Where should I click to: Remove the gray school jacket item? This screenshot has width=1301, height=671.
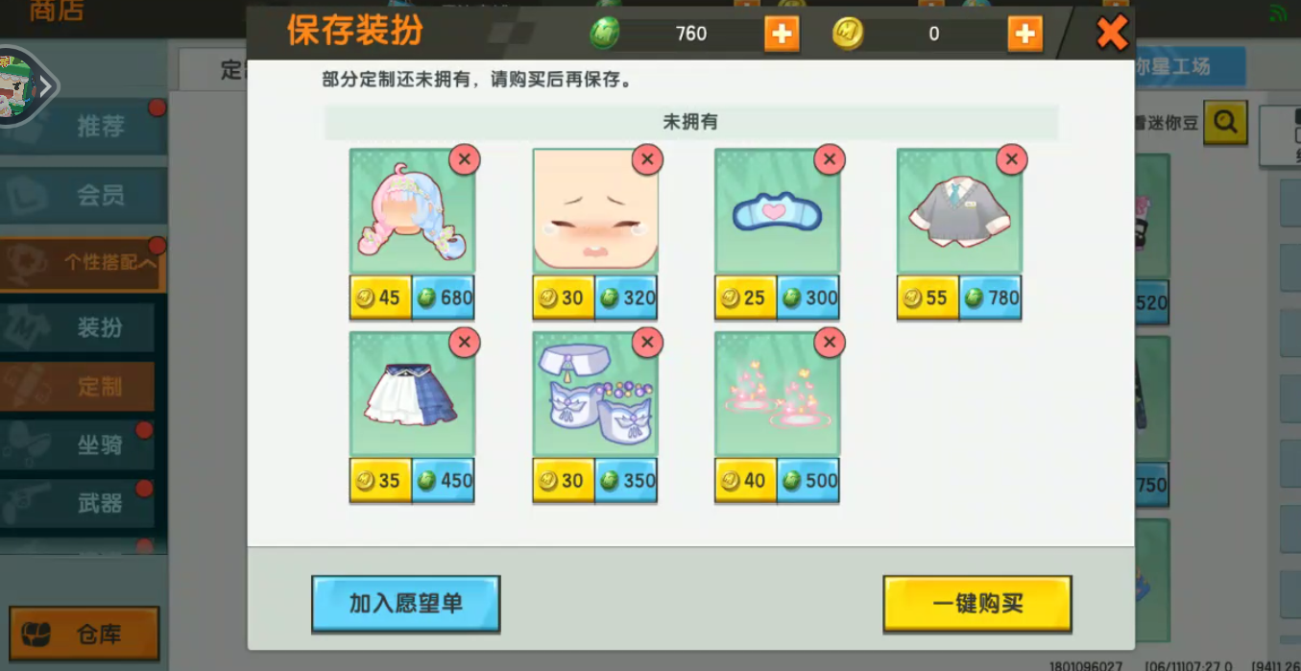pyautogui.click(x=1012, y=159)
